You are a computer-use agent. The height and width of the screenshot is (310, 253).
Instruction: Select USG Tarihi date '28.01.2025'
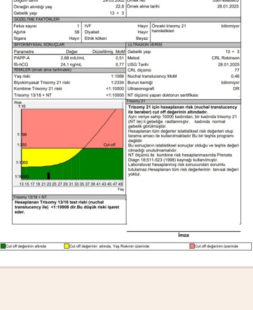(x=229, y=64)
